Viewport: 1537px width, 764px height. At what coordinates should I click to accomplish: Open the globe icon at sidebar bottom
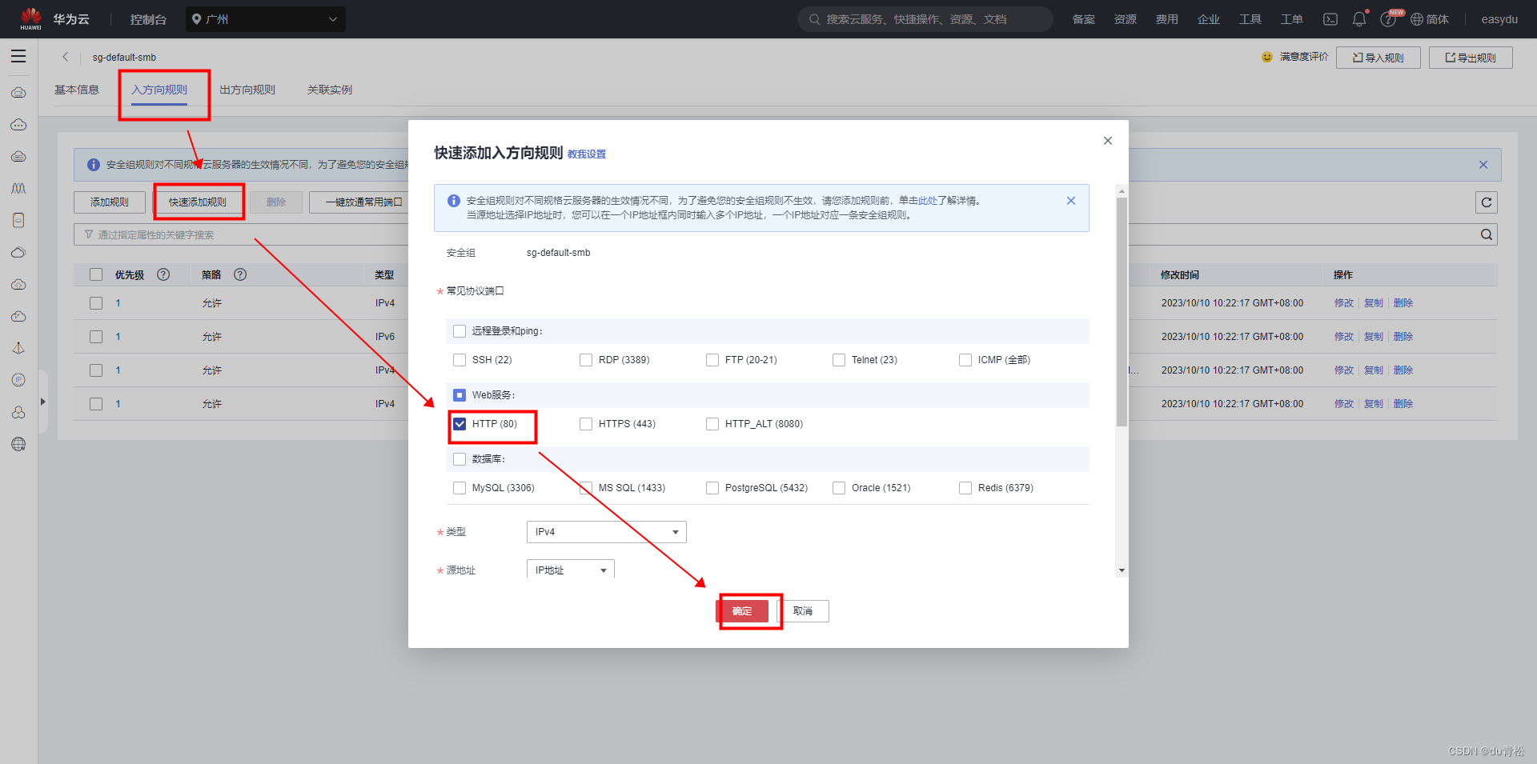click(x=18, y=444)
